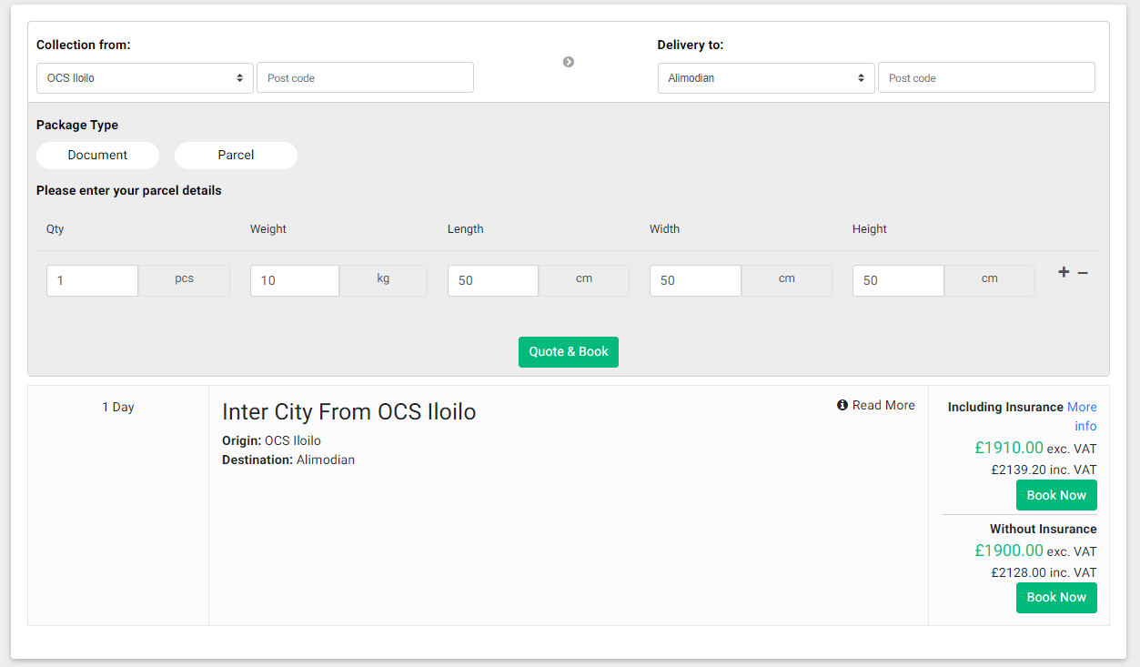
Task: Focus the Height input field
Action: [x=898, y=280]
